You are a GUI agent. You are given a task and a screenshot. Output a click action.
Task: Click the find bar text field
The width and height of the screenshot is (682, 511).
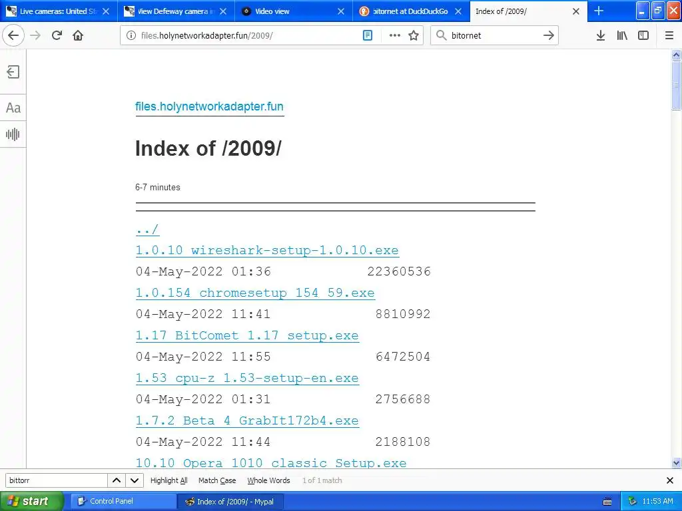click(x=56, y=480)
